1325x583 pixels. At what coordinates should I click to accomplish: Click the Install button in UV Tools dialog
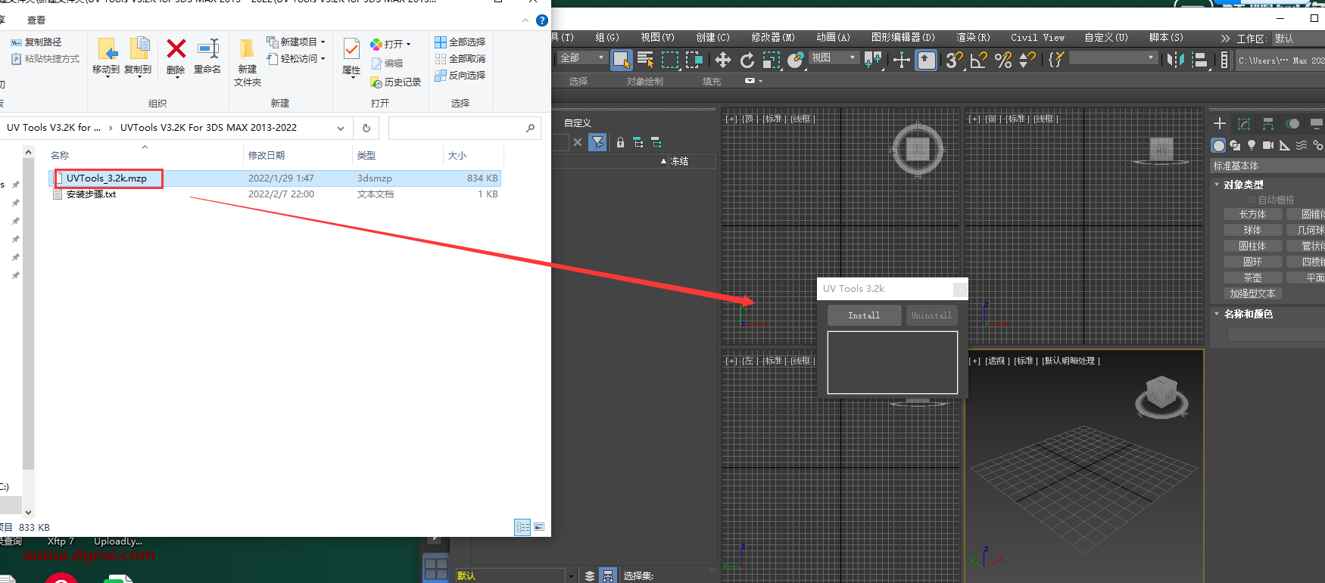pos(864,315)
